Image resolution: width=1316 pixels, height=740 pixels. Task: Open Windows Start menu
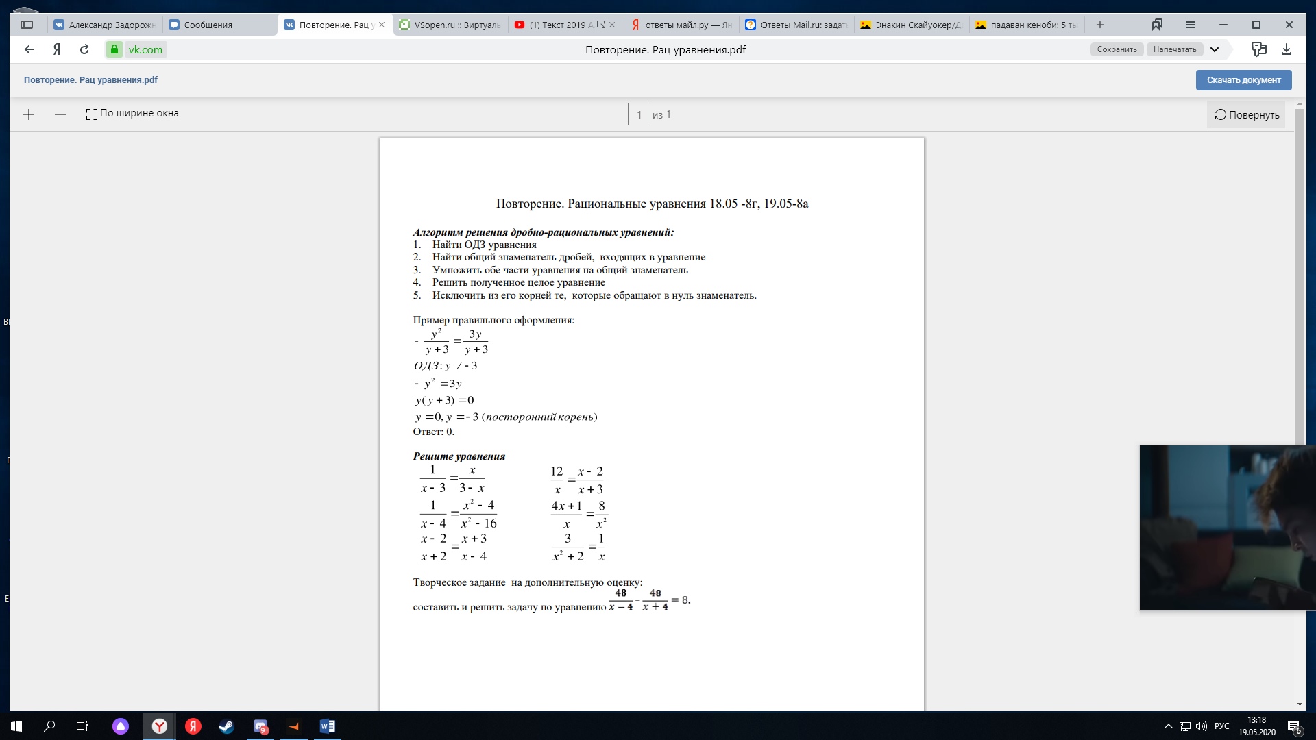[16, 726]
